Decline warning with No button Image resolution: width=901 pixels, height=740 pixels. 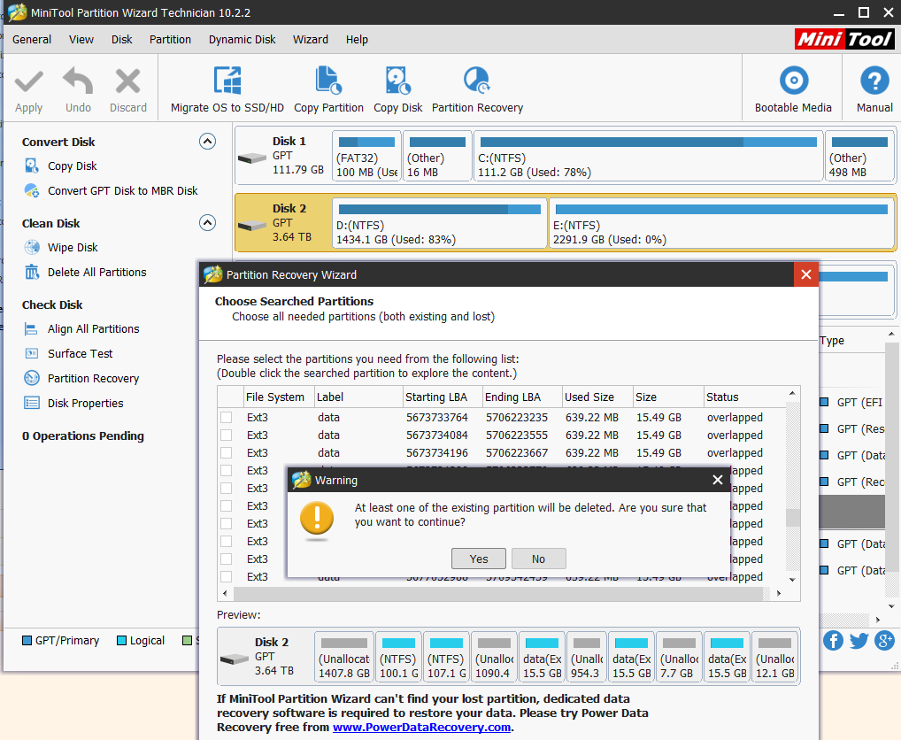[538, 559]
